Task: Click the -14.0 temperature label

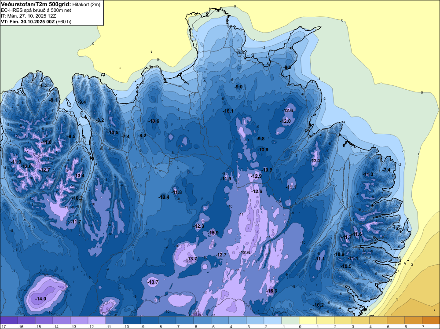Action: pyautogui.click(x=40, y=299)
